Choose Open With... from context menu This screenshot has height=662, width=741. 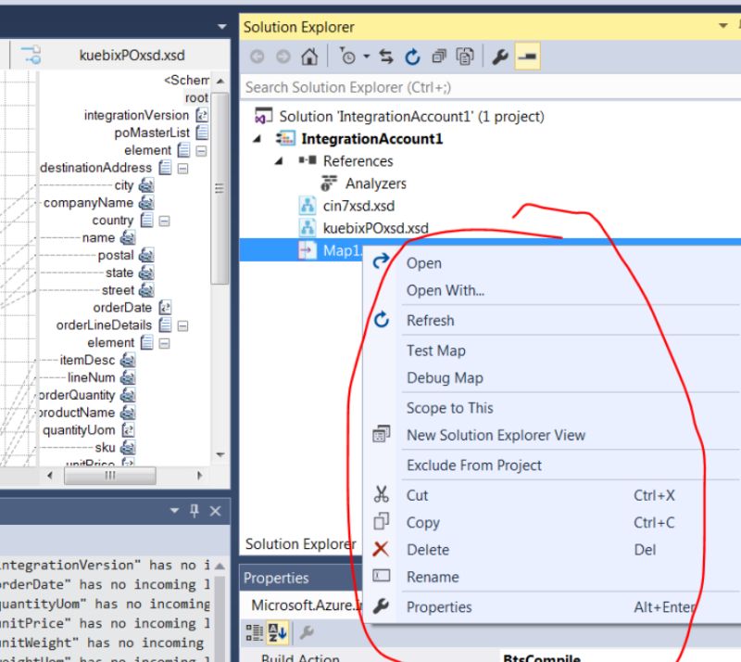446,290
